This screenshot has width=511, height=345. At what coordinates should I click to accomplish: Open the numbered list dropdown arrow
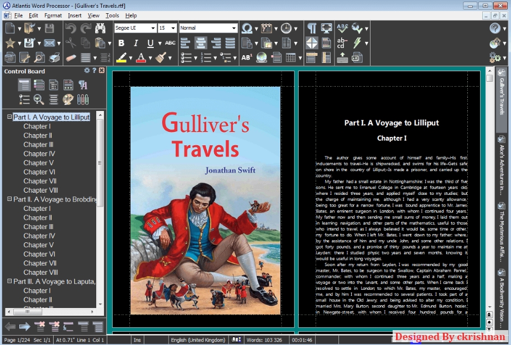click(215, 58)
